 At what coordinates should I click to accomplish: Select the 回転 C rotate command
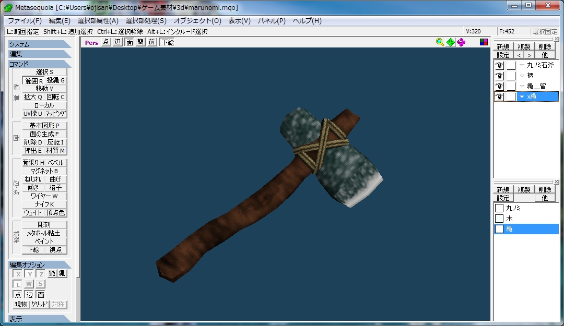pyautogui.click(x=56, y=97)
